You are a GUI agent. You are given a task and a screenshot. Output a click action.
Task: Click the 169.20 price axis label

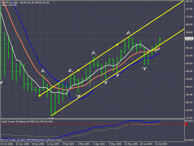click(x=189, y=24)
